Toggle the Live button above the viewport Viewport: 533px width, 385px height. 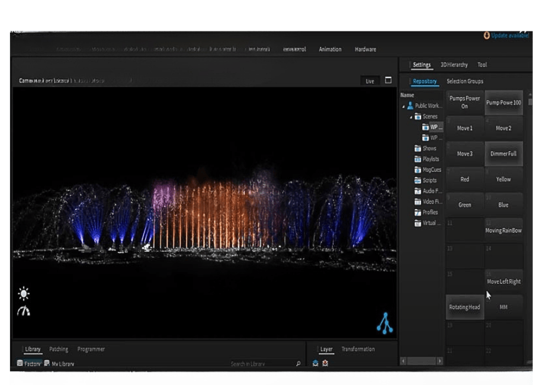370,81
